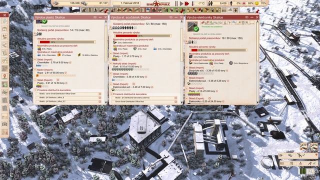Click small icon beside Chemikálie 2.78 of 9.00 tony
This screenshot has height=180, width=320.
(70, 62)
